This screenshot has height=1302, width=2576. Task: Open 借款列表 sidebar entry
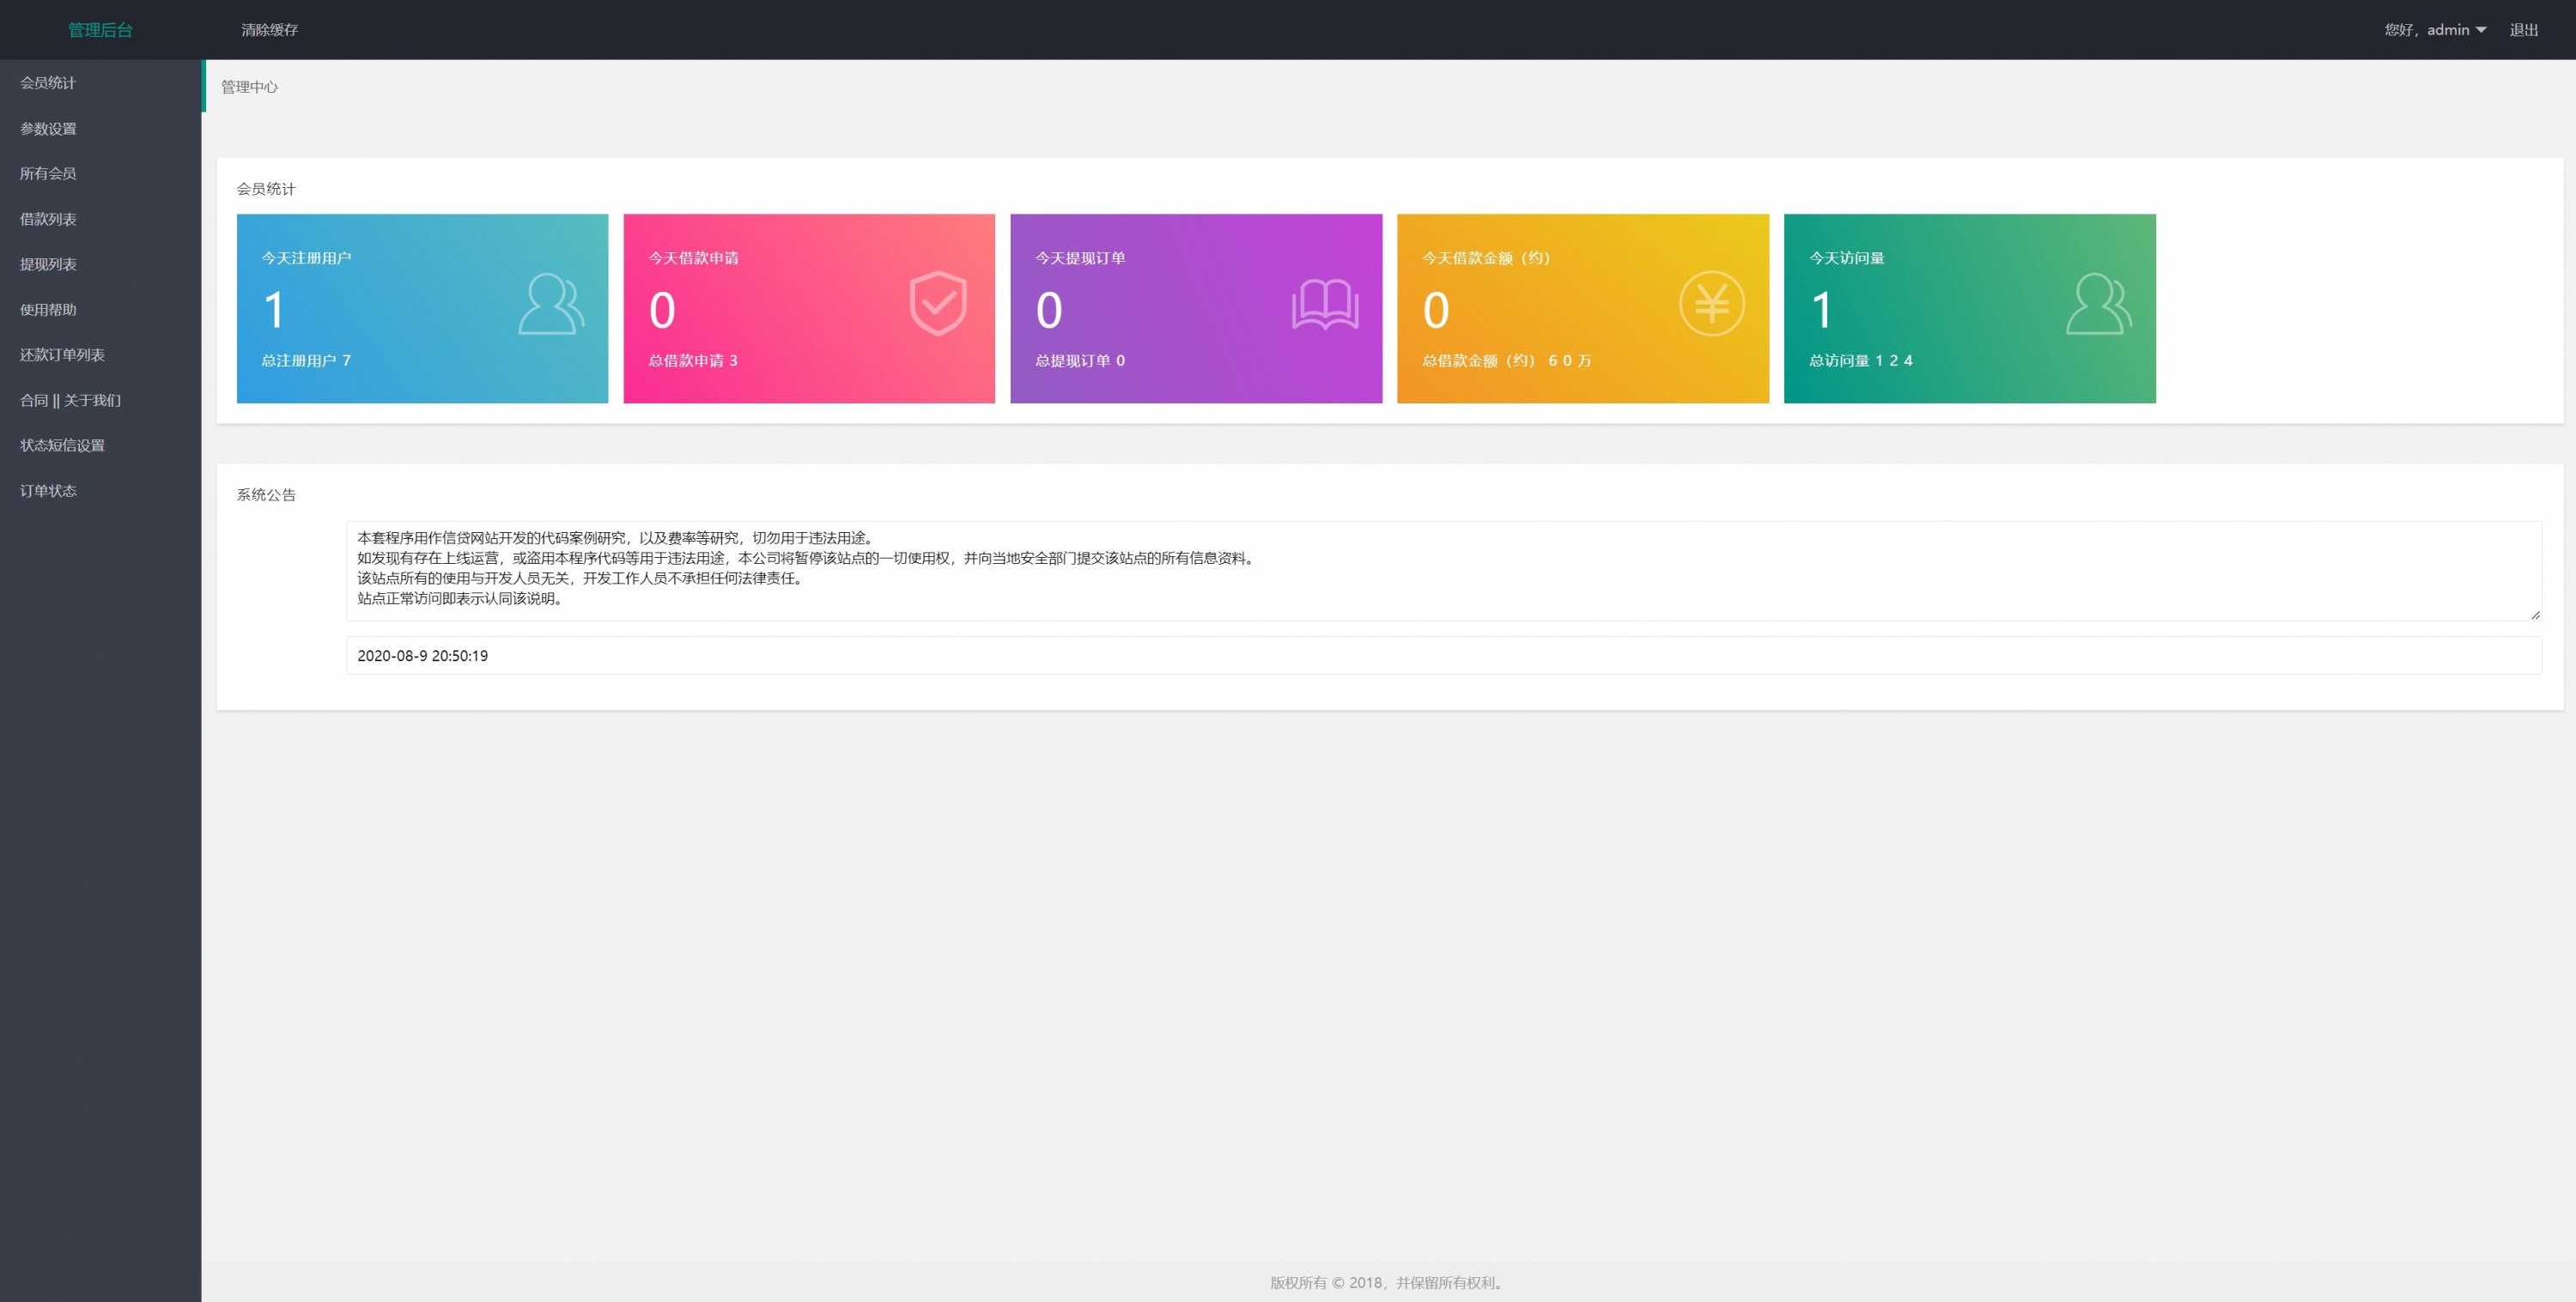pyautogui.click(x=48, y=219)
